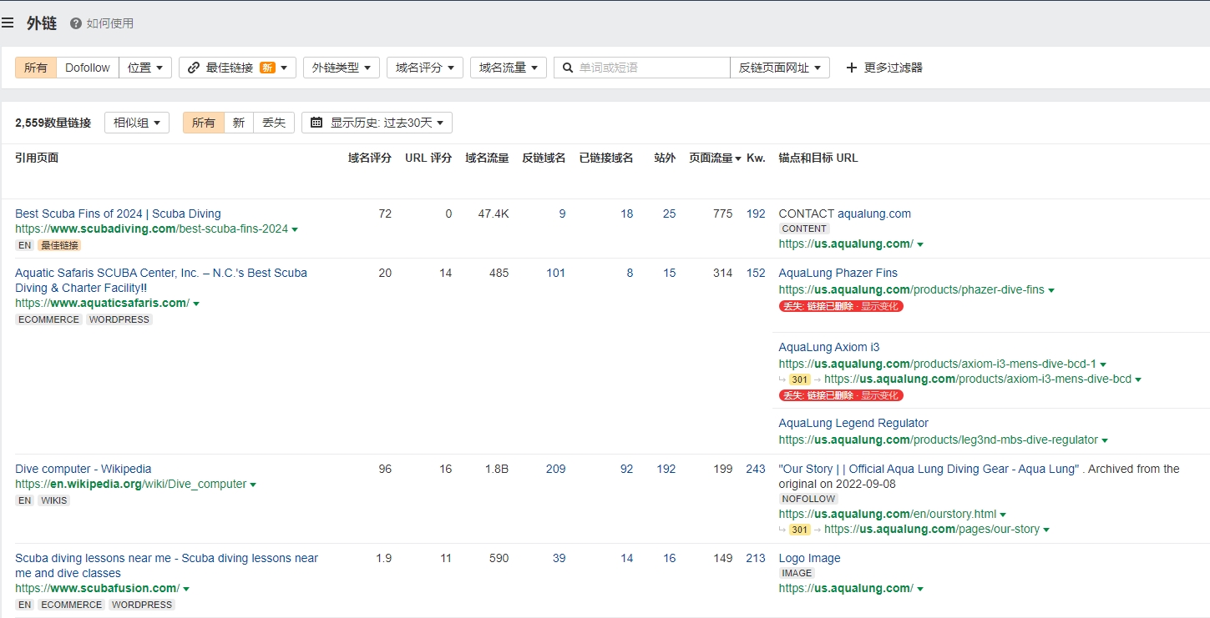Open Aquatic Safaris SCUBA Center page link
The width and height of the screenshot is (1210, 618).
(x=161, y=280)
